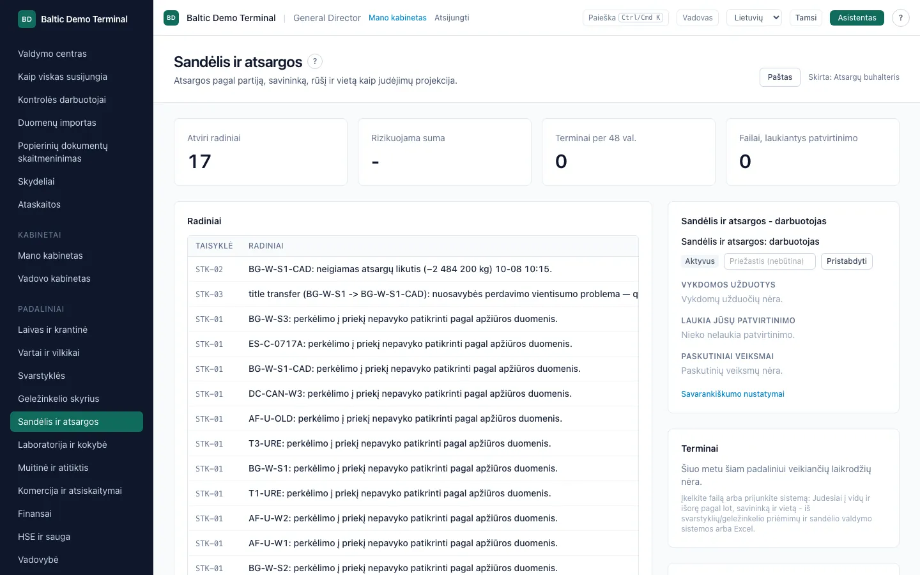
Task: Select the STK-03 title transfer finding row
Action: pyautogui.click(x=413, y=294)
